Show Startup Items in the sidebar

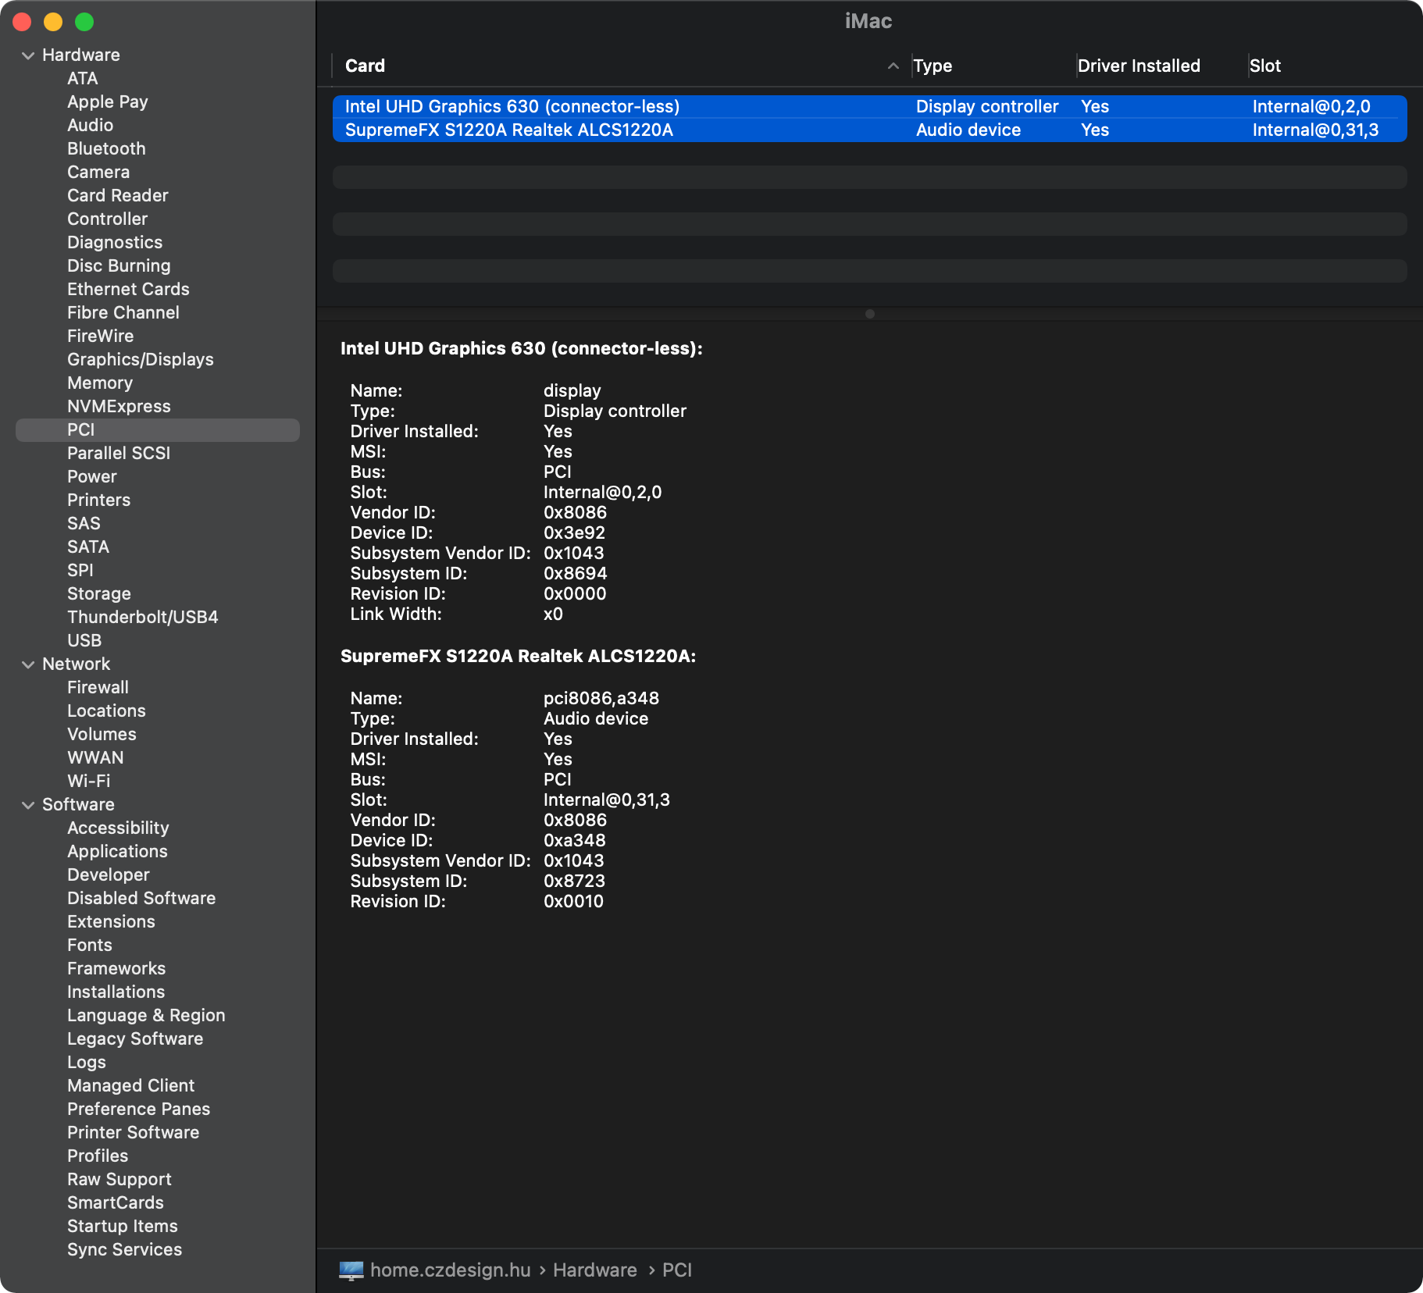[123, 1227]
